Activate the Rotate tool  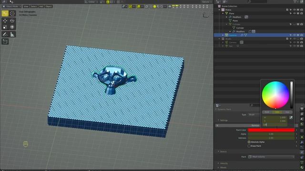[x=12, y=20]
